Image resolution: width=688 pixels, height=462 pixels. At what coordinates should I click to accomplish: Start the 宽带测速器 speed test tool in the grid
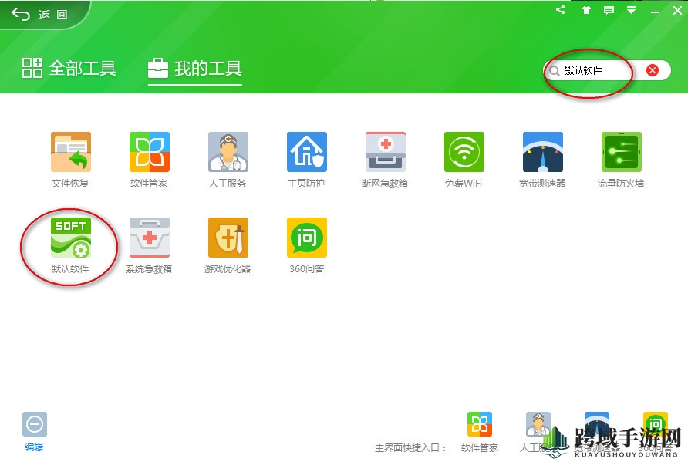543,152
